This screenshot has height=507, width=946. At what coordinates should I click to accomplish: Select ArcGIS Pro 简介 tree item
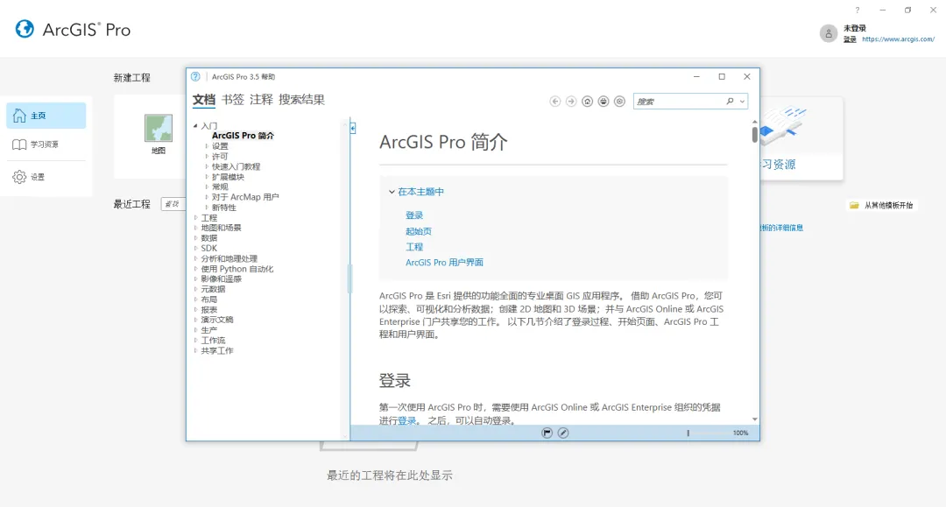243,136
